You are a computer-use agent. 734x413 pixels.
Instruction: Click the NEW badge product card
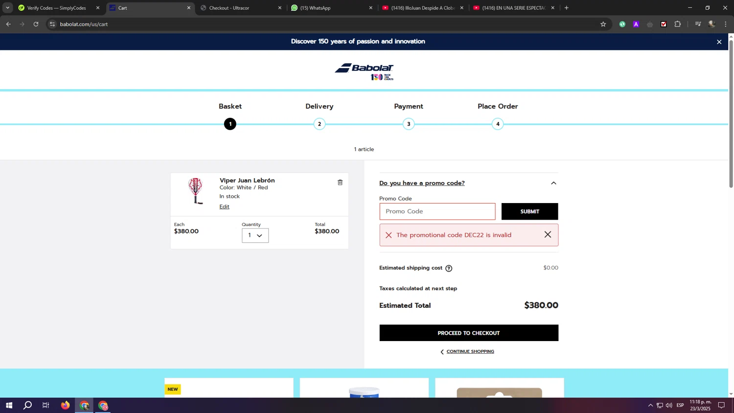229,388
